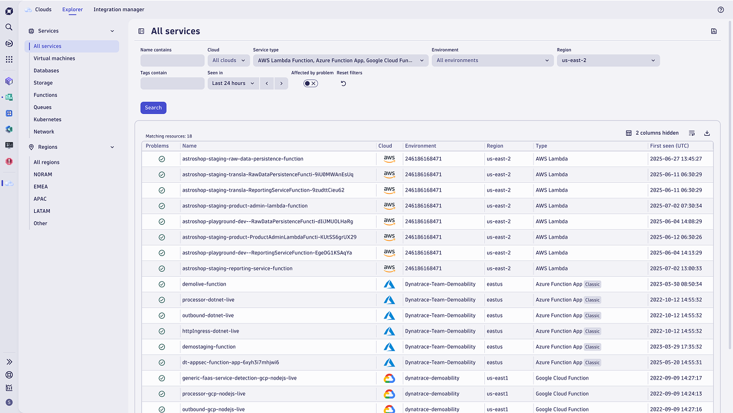Collapse the sidebar panel icon beside All services
The height and width of the screenshot is (413, 733).
point(141,31)
